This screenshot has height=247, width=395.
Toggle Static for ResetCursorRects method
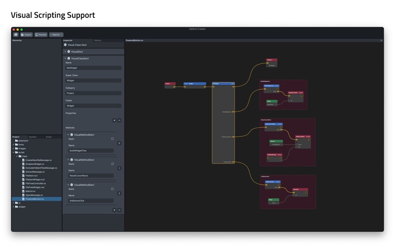tap(113, 164)
